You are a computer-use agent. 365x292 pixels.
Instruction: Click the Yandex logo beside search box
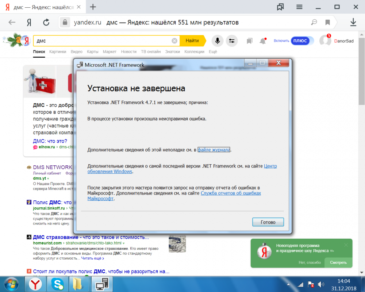[x=26, y=41]
